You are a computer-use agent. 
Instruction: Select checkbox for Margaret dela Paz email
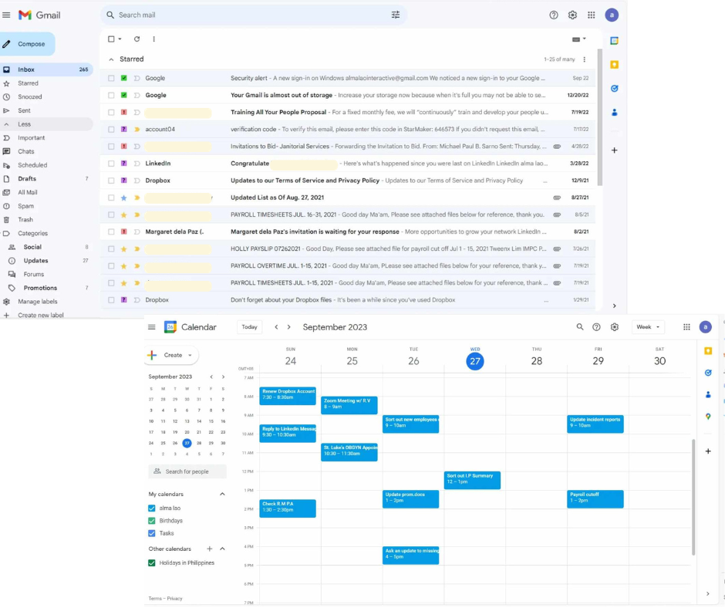[x=111, y=231]
